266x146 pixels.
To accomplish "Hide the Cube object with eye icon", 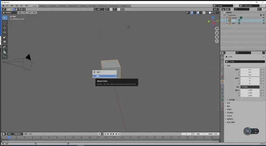I will (x=263, y=20).
